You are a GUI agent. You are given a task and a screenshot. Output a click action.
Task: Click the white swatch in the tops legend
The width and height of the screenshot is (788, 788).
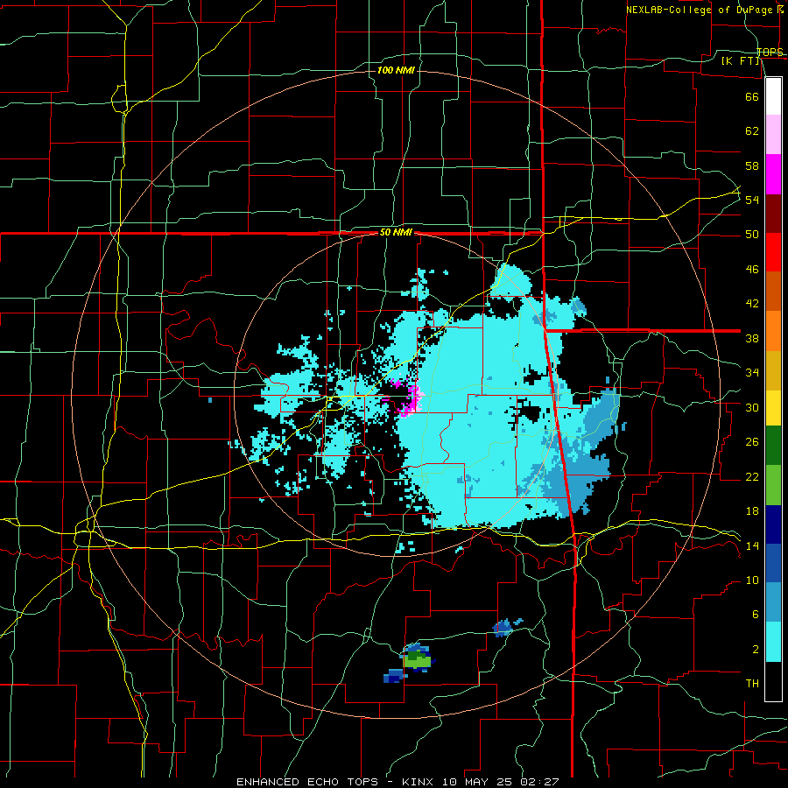coord(773,96)
